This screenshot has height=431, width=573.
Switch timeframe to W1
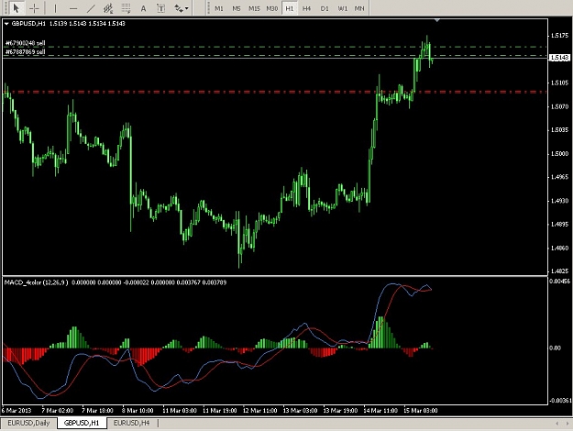point(342,8)
